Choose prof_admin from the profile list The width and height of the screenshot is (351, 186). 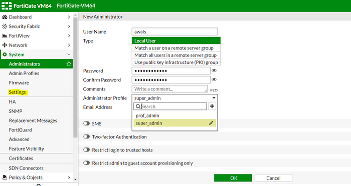click(174, 115)
